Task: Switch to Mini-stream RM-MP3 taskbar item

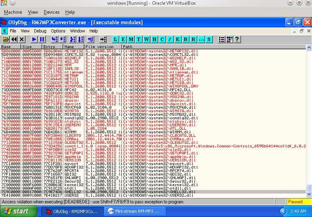Action: coord(135,211)
